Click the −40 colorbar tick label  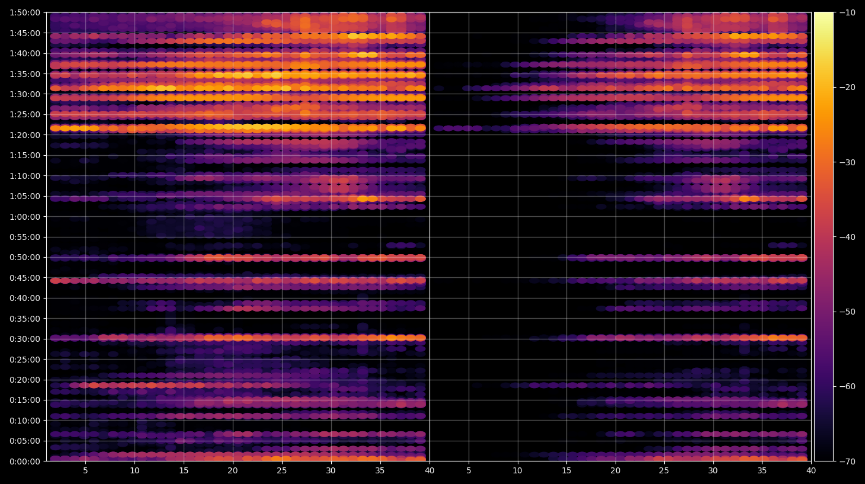pos(847,237)
